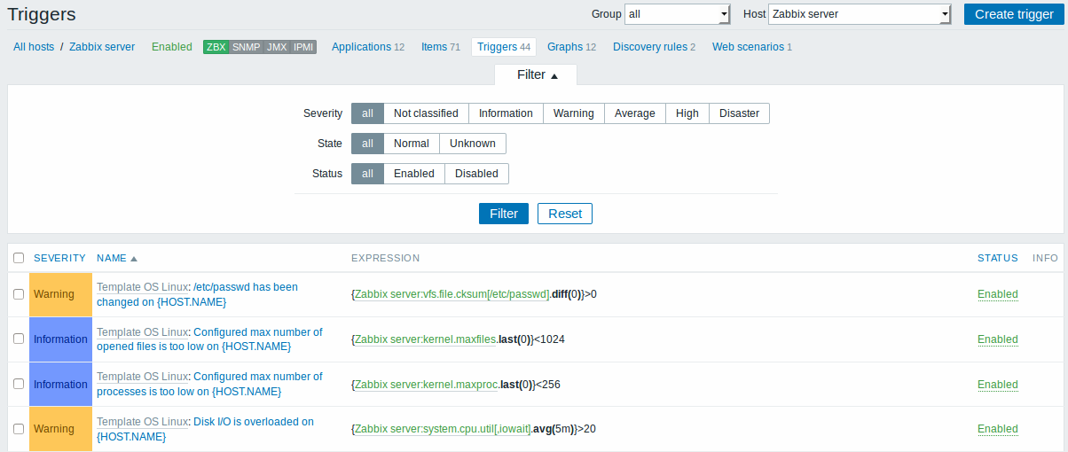The image size is (1068, 452).
Task: Sort by the Name column header
Action: (117, 258)
